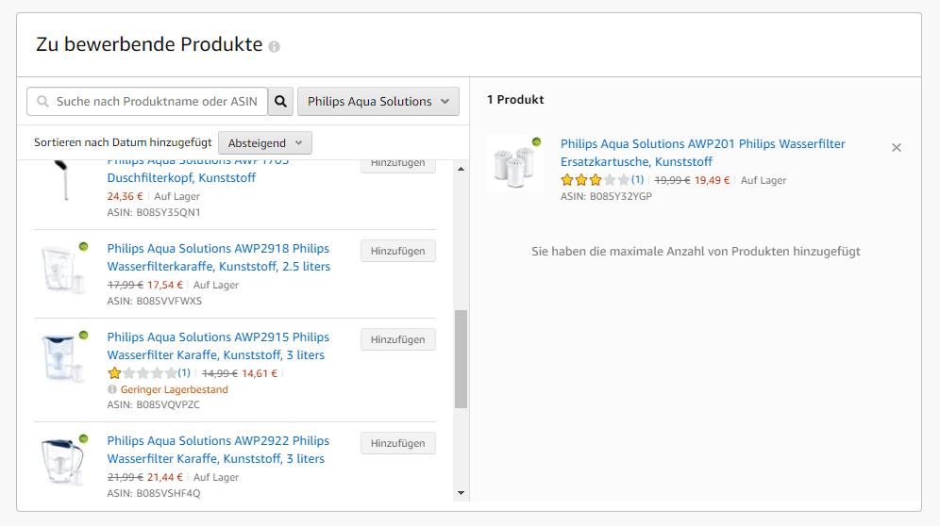This screenshot has width=940, height=526.
Task: Click Hinzufügen for the Duschfilterkopf product
Action: (x=398, y=165)
